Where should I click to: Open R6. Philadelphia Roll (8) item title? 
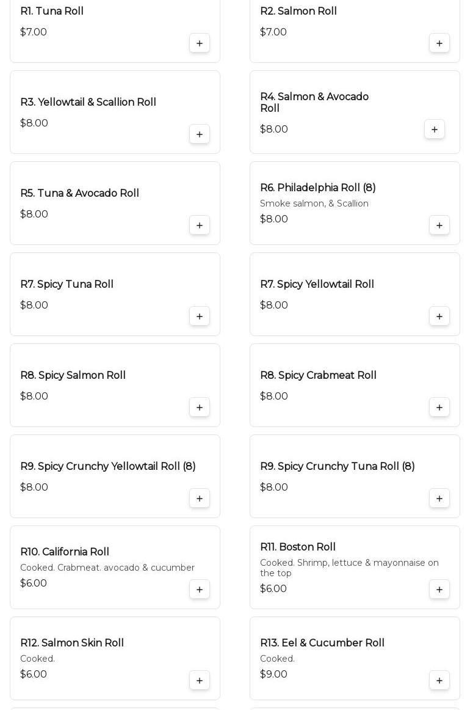click(x=317, y=188)
